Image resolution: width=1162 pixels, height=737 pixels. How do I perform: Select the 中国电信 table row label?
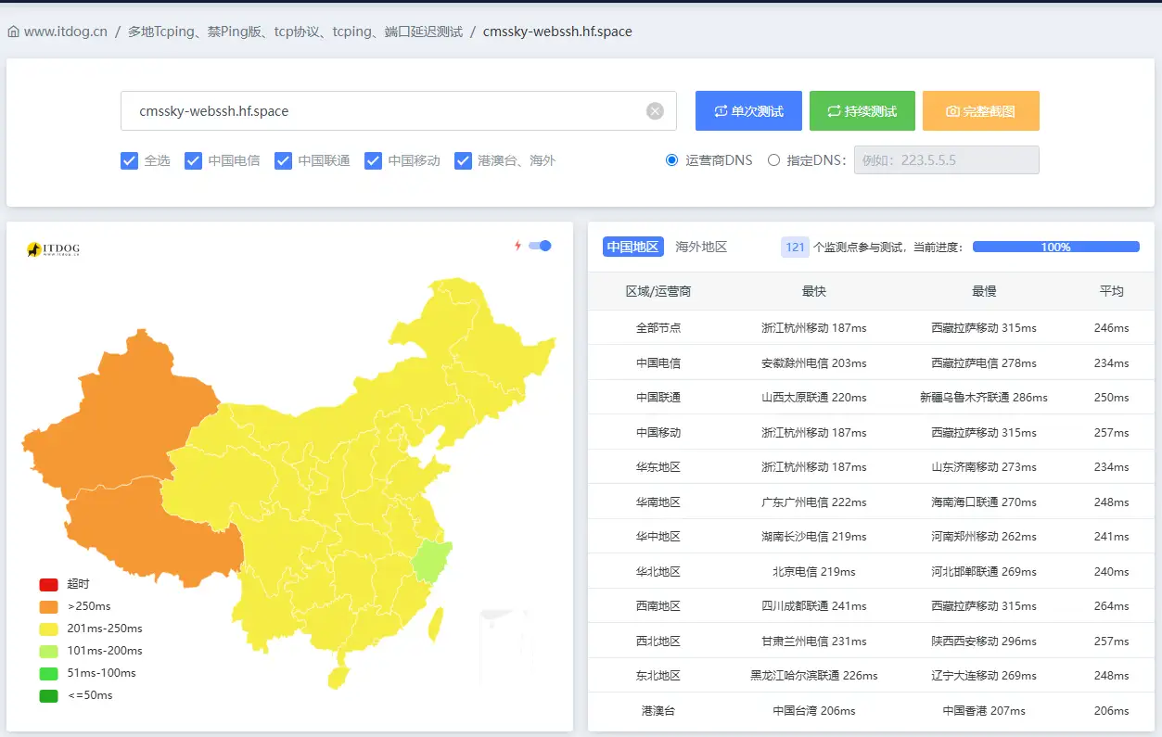coord(658,363)
